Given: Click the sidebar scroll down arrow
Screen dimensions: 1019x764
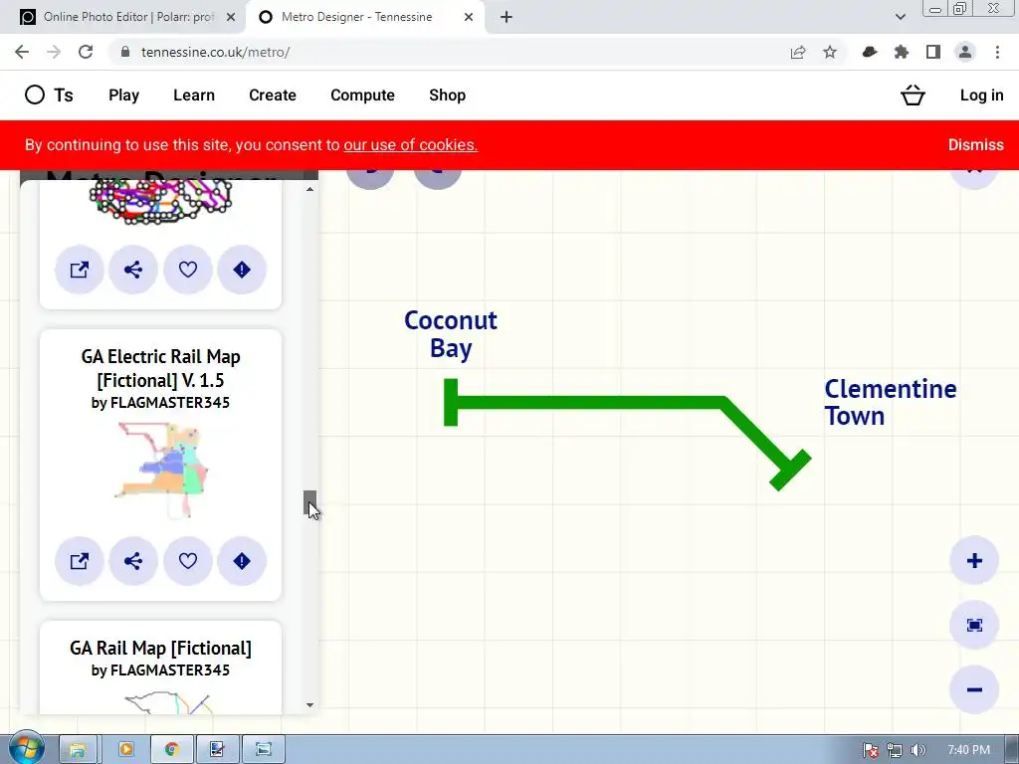Looking at the screenshot, I should [310, 705].
